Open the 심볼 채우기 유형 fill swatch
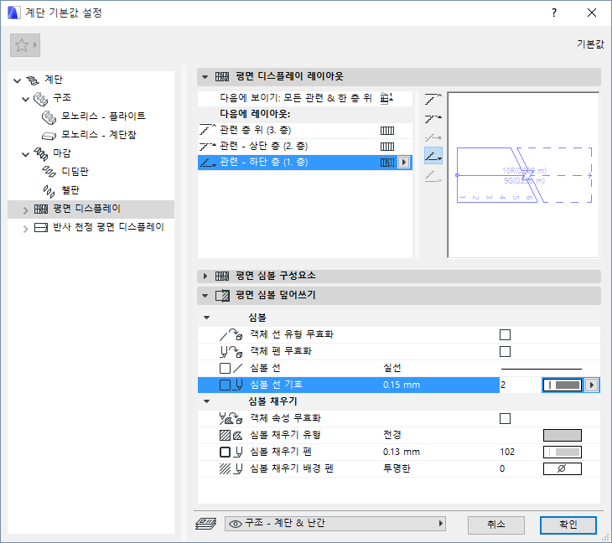Image resolution: width=612 pixels, height=543 pixels. (563, 436)
